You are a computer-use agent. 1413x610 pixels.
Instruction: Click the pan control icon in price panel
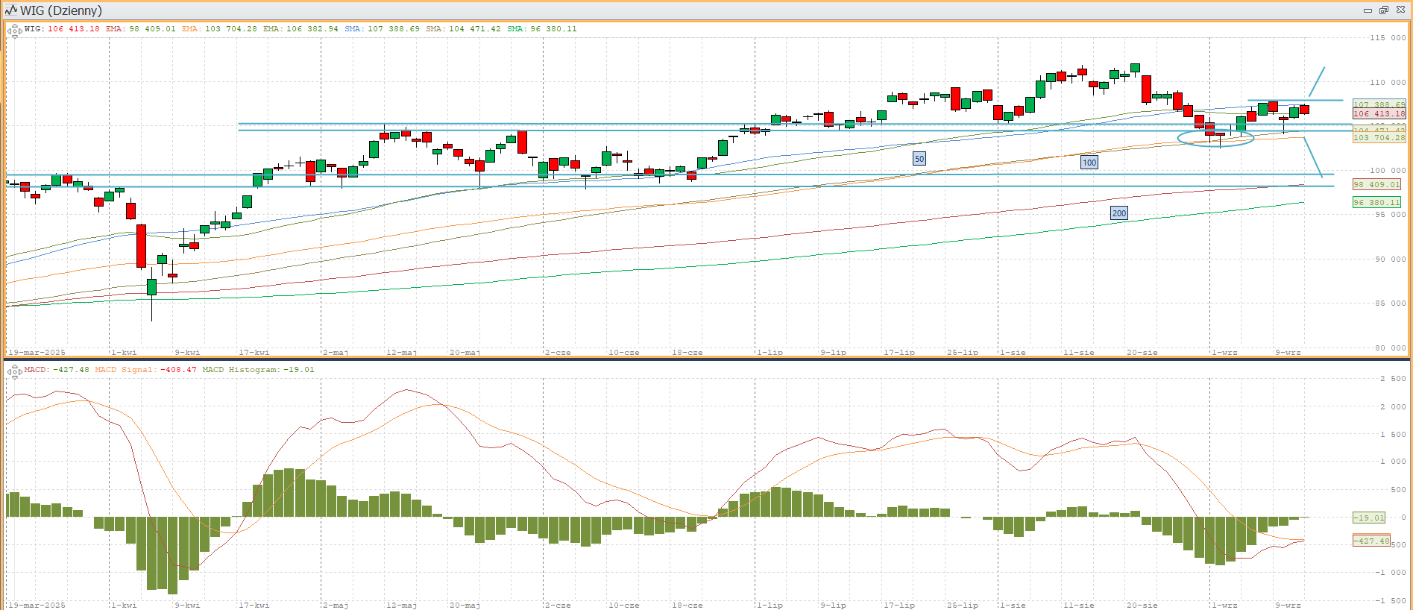14,31
